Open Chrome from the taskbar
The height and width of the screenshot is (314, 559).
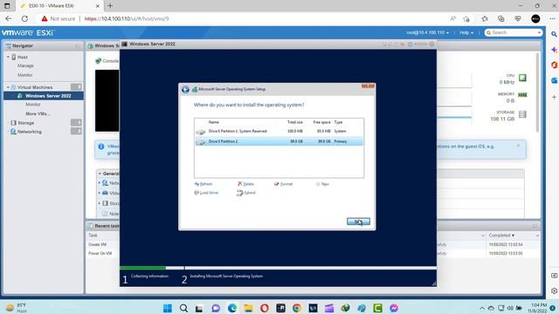click(x=297, y=308)
